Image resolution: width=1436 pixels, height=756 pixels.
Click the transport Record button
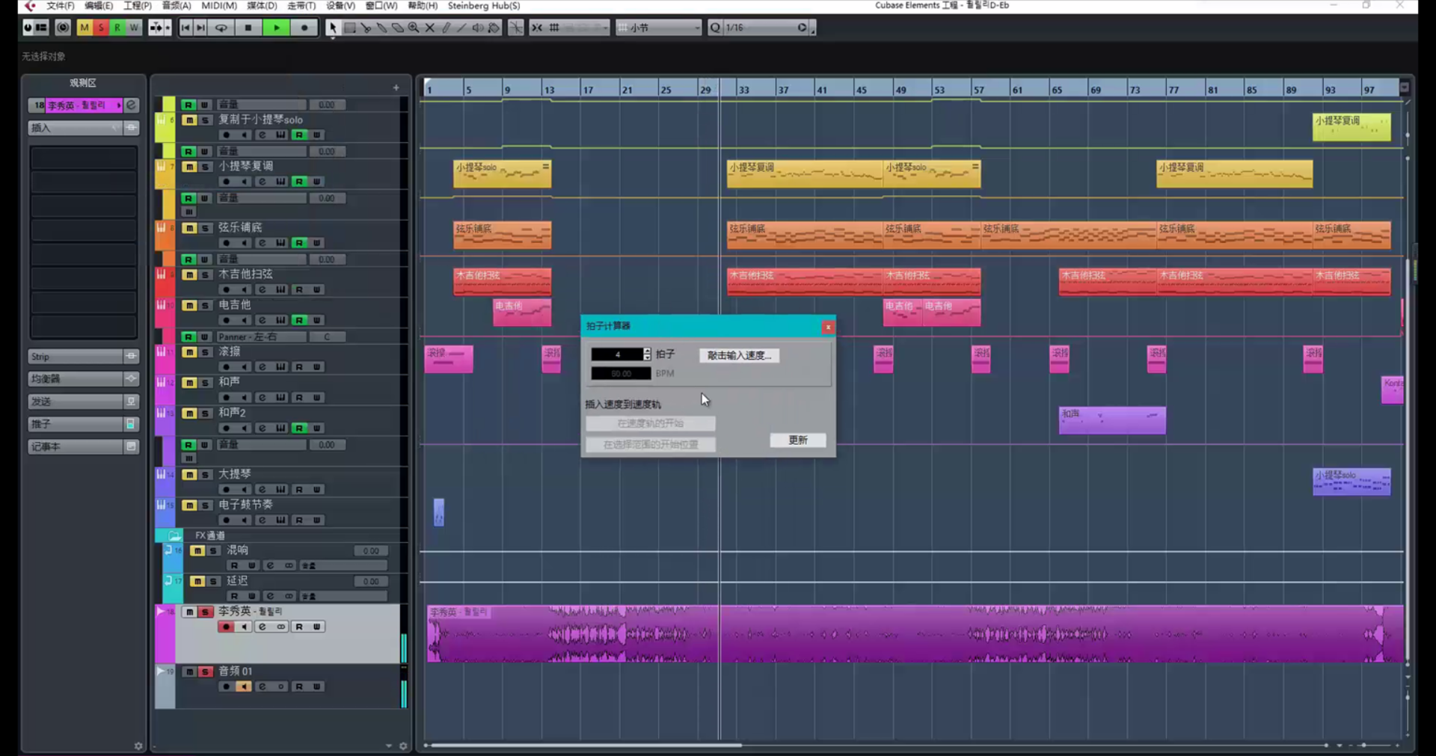[x=304, y=28]
